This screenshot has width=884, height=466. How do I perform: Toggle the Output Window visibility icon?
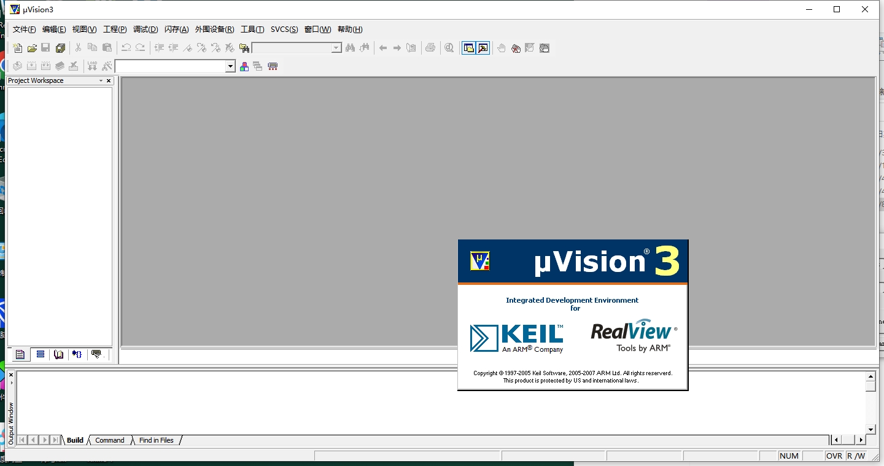point(483,47)
